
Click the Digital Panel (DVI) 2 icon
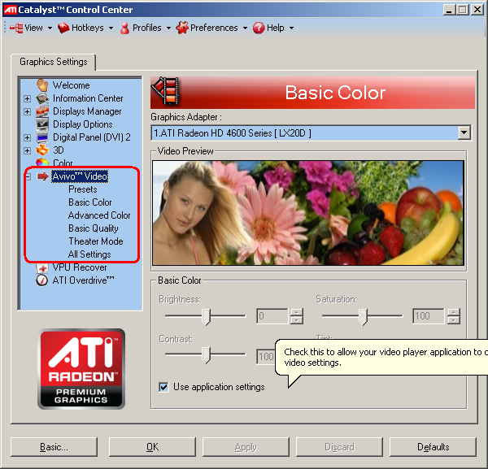click(42, 137)
